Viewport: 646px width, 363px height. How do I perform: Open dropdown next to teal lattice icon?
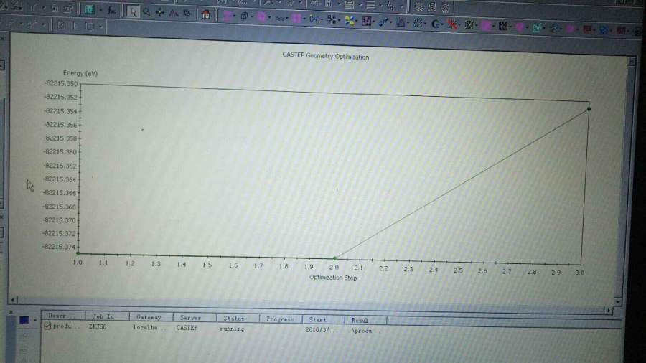point(100,10)
